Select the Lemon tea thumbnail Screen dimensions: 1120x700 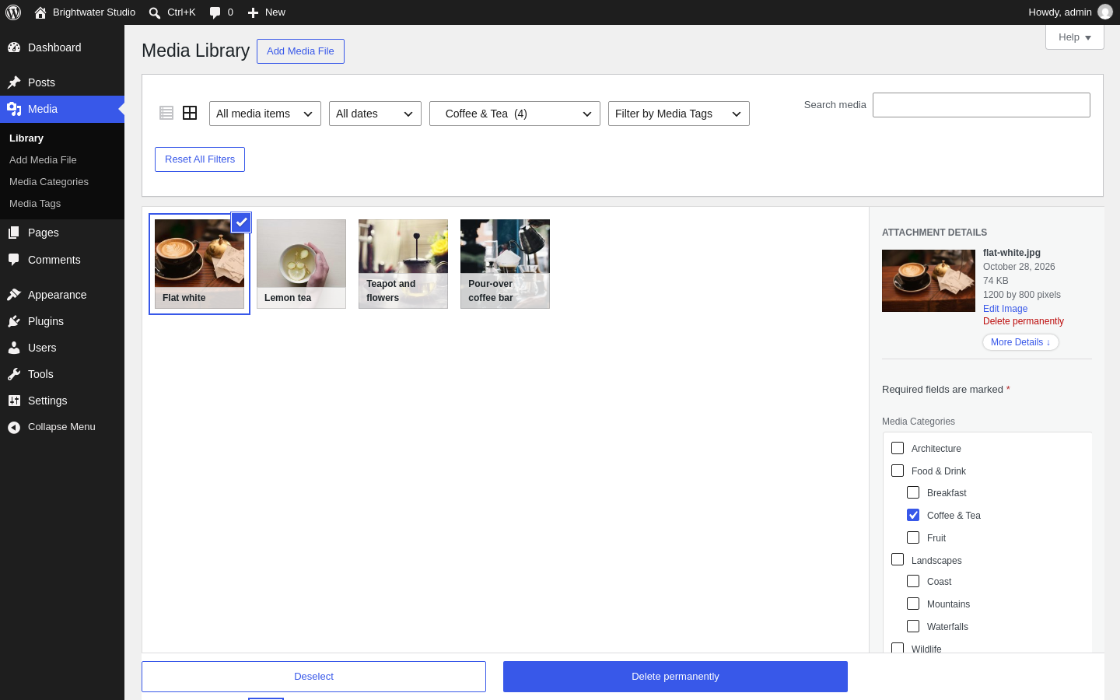[301, 264]
